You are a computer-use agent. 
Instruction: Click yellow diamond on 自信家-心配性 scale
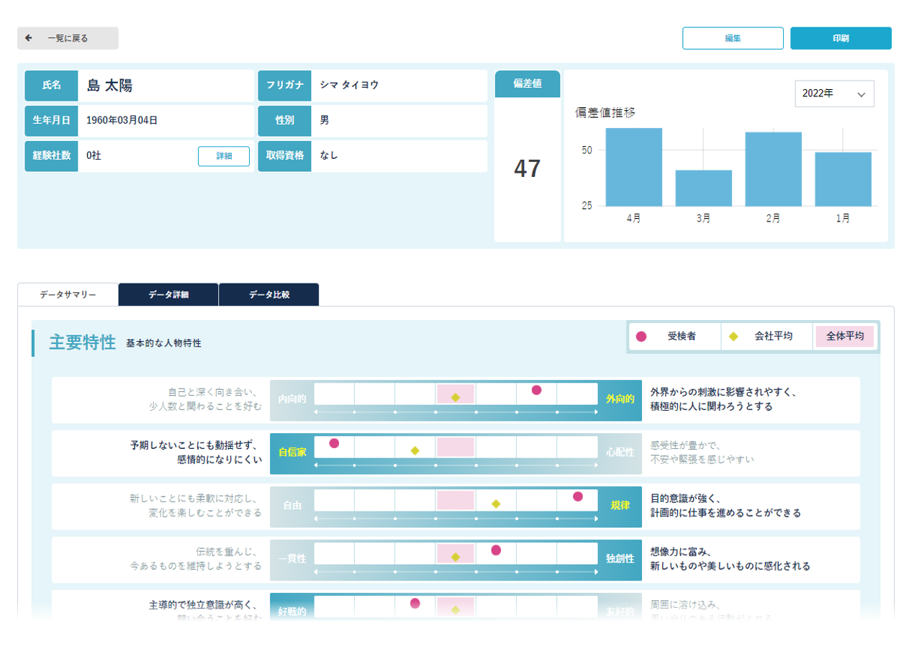coord(415,451)
